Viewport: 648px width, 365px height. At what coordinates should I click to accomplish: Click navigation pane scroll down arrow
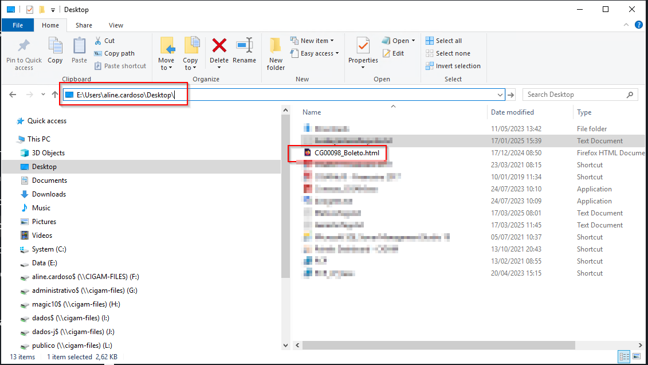(x=285, y=345)
